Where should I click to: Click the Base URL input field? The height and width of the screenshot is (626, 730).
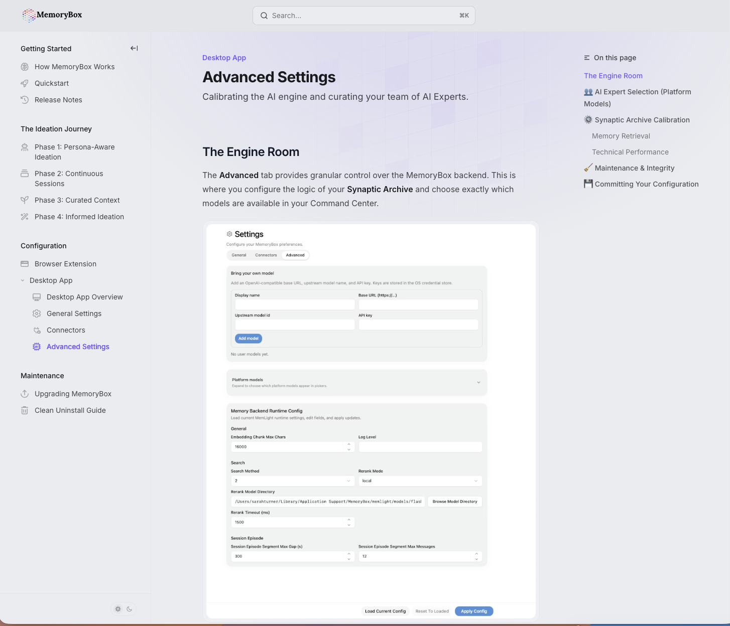418,304
